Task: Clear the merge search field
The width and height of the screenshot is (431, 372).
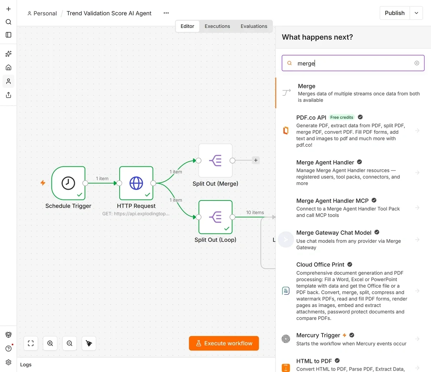Action: coord(417,63)
